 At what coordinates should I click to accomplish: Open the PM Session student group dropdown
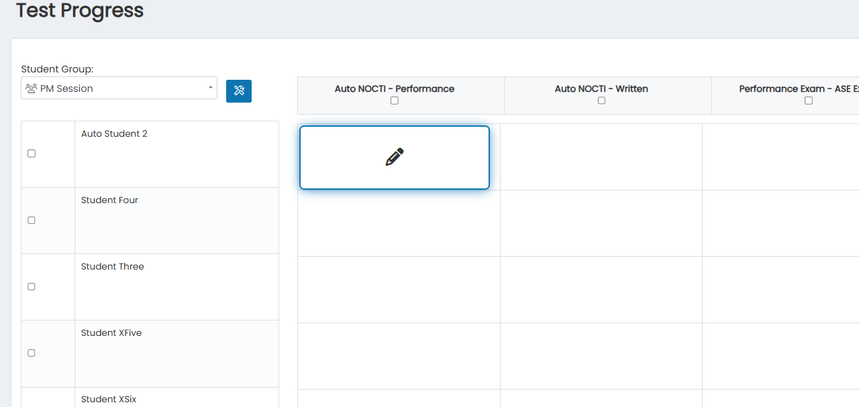coord(119,88)
